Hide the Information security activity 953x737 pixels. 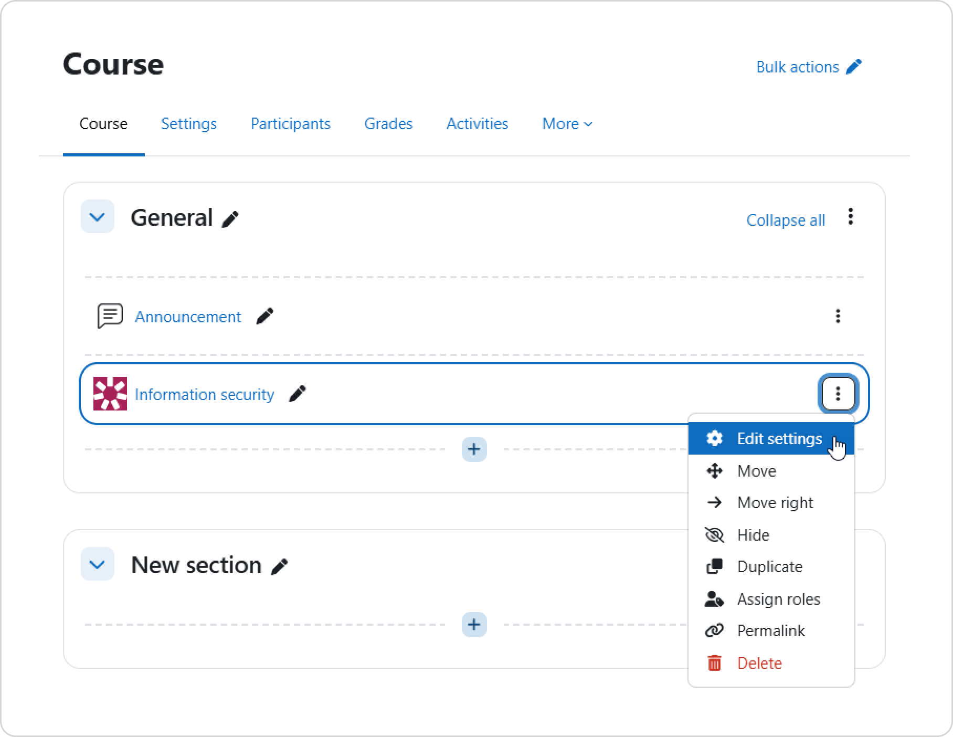pos(753,535)
